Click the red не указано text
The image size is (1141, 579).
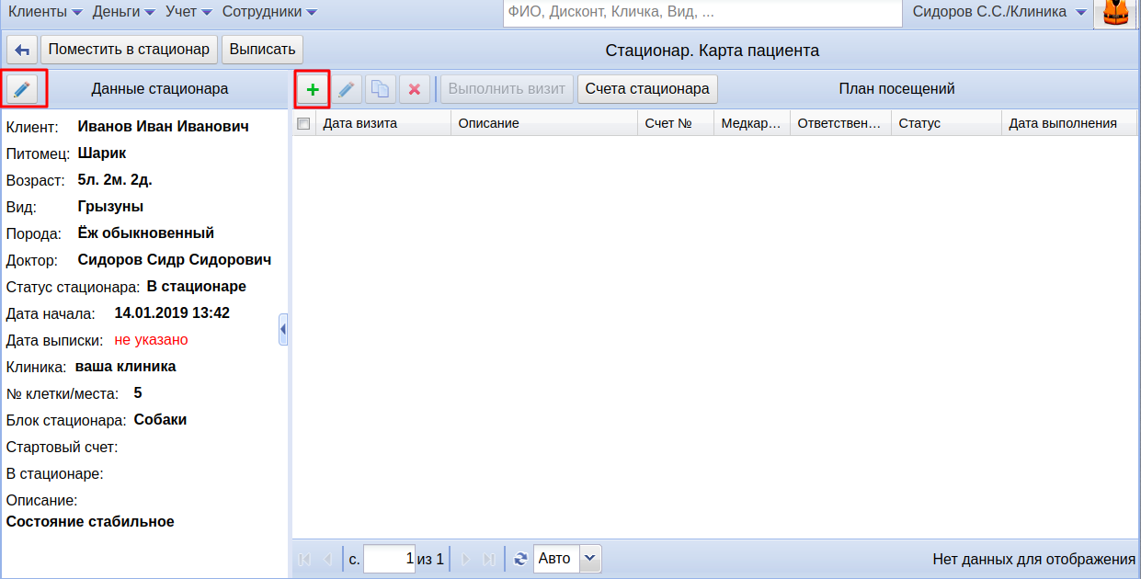(x=151, y=340)
